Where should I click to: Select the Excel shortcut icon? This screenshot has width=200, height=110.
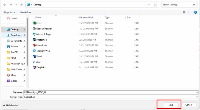34,23
